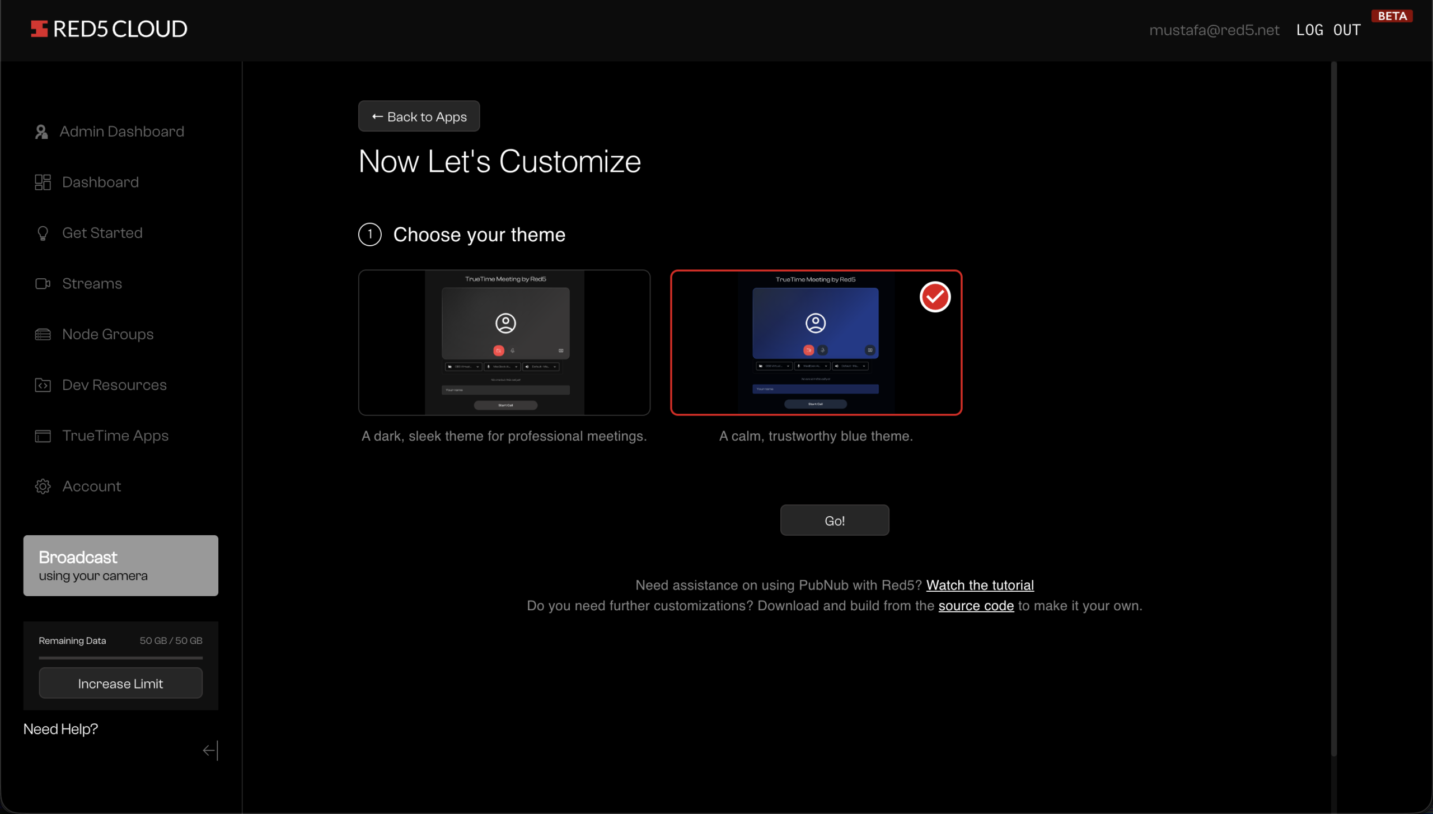1433x814 pixels.
Task: Toggle the red checkmark on blue theme
Action: pos(935,297)
